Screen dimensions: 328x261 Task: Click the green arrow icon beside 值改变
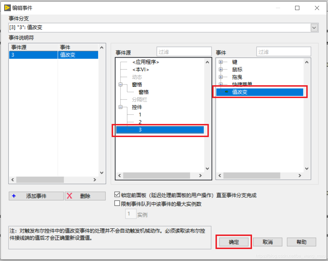[x=226, y=92]
